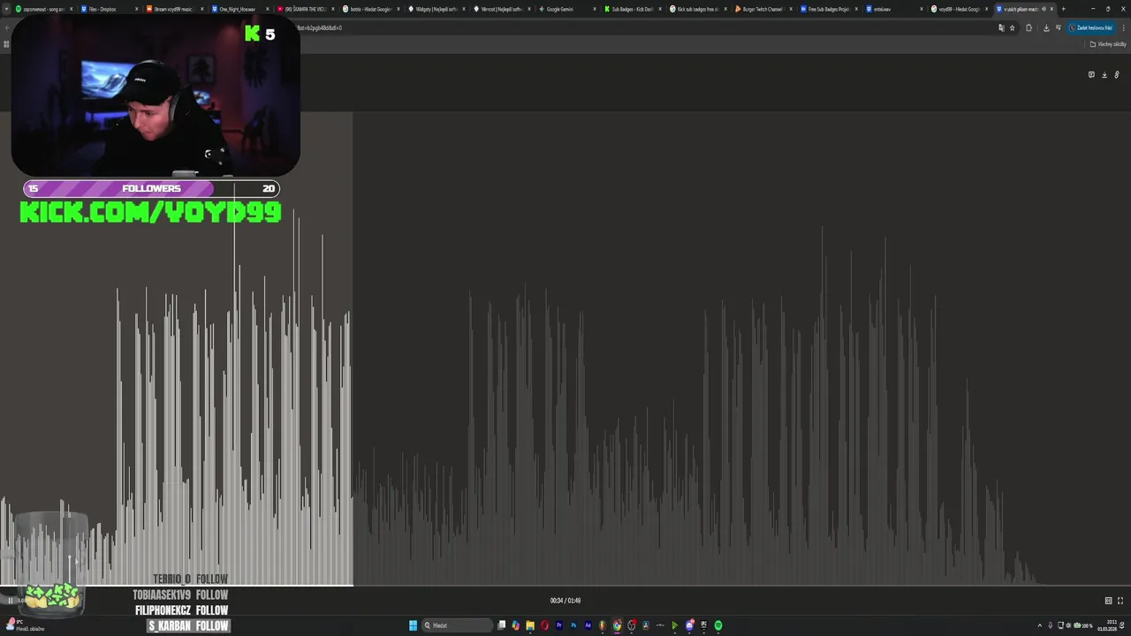Screen dimensions: 1131x636
Task: Open the tab search dropdown arrow
Action: pos(6,9)
